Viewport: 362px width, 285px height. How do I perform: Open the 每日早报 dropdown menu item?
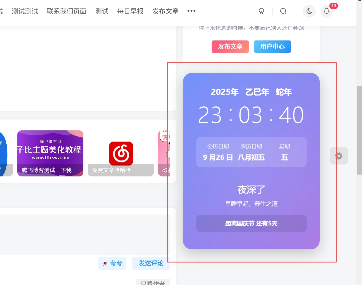pos(130,11)
